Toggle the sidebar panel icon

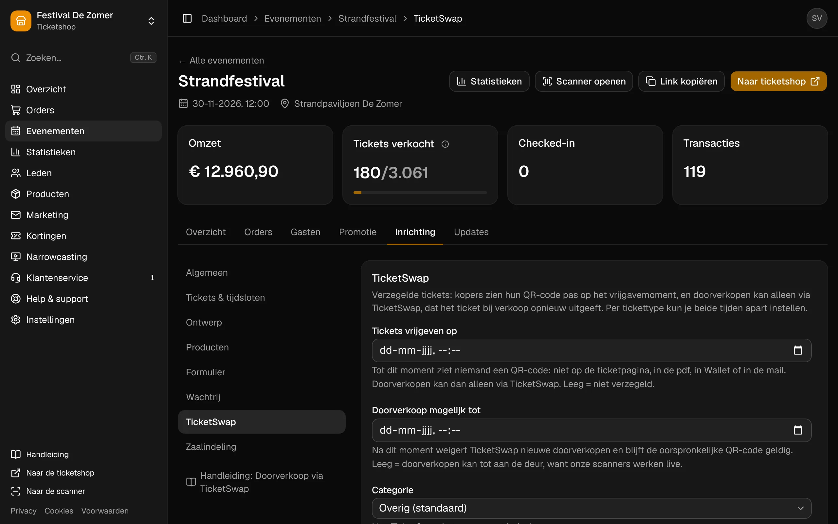[x=187, y=18]
